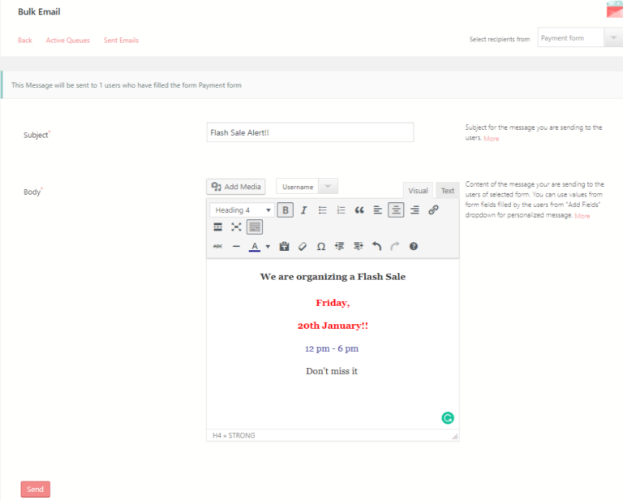Click the editor resize handle corner
Viewport: 623px width, 501px height.
(454, 436)
